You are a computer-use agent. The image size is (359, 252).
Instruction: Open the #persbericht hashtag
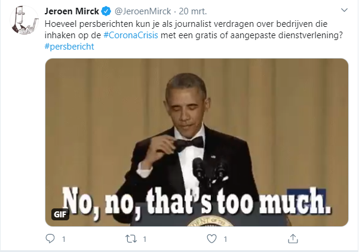click(x=69, y=46)
